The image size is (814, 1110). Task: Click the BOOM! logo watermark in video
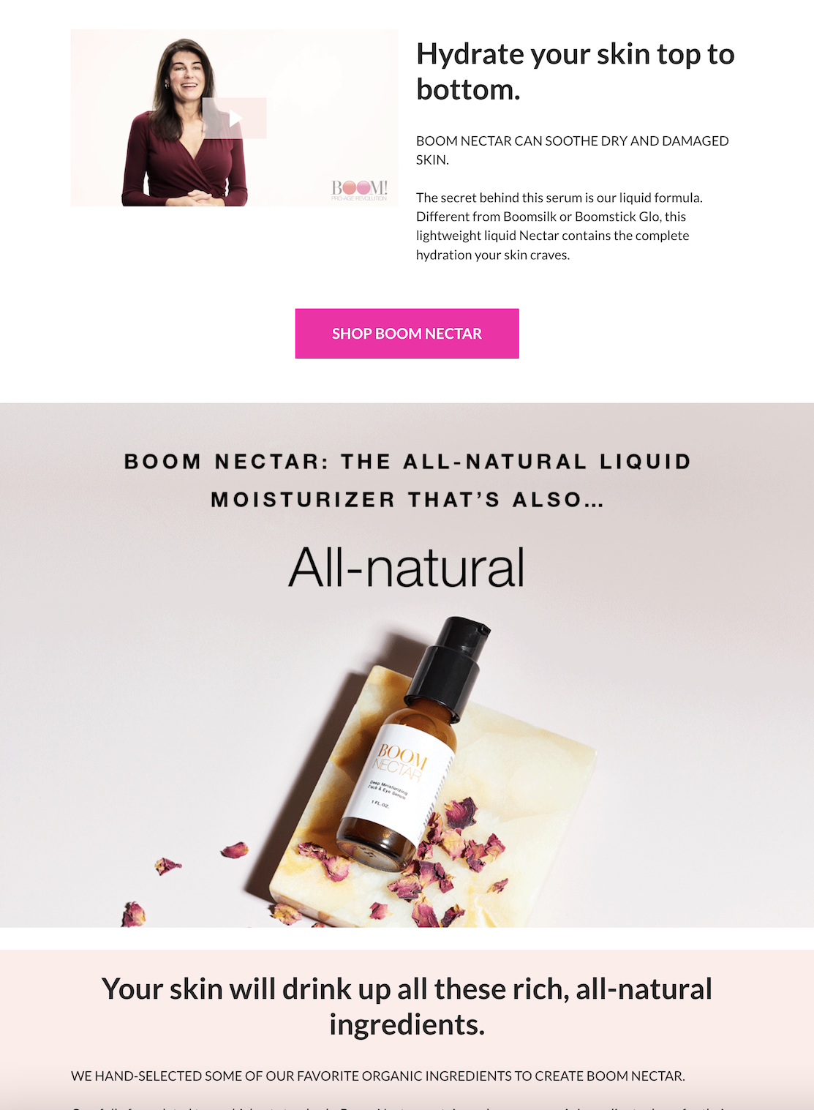coord(359,190)
